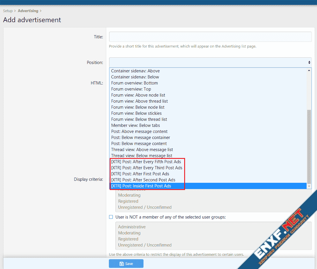Image resolution: width=317 pixels, height=269 pixels.
Task: Click the floppy disk icon on Save
Action: tap(122, 264)
